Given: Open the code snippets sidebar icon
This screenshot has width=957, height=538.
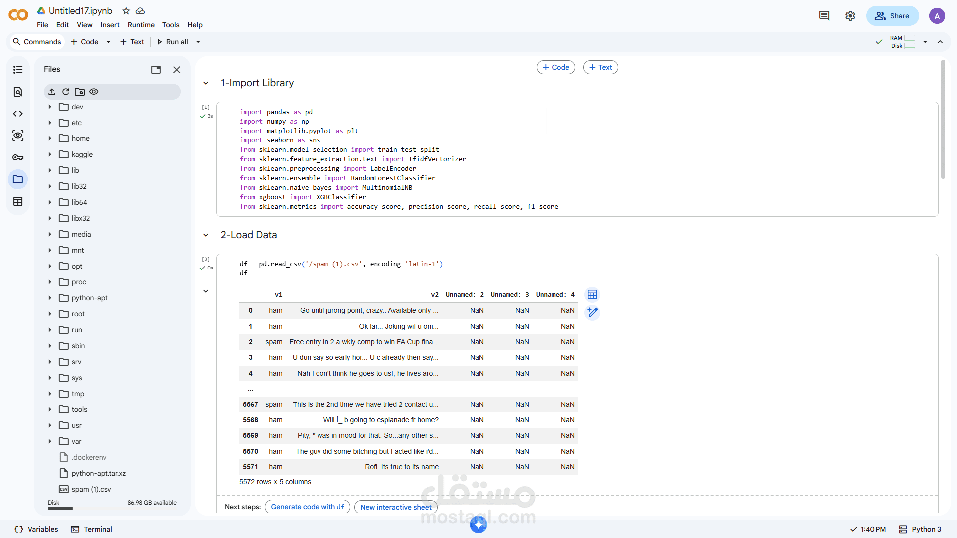Looking at the screenshot, I should 18,114.
